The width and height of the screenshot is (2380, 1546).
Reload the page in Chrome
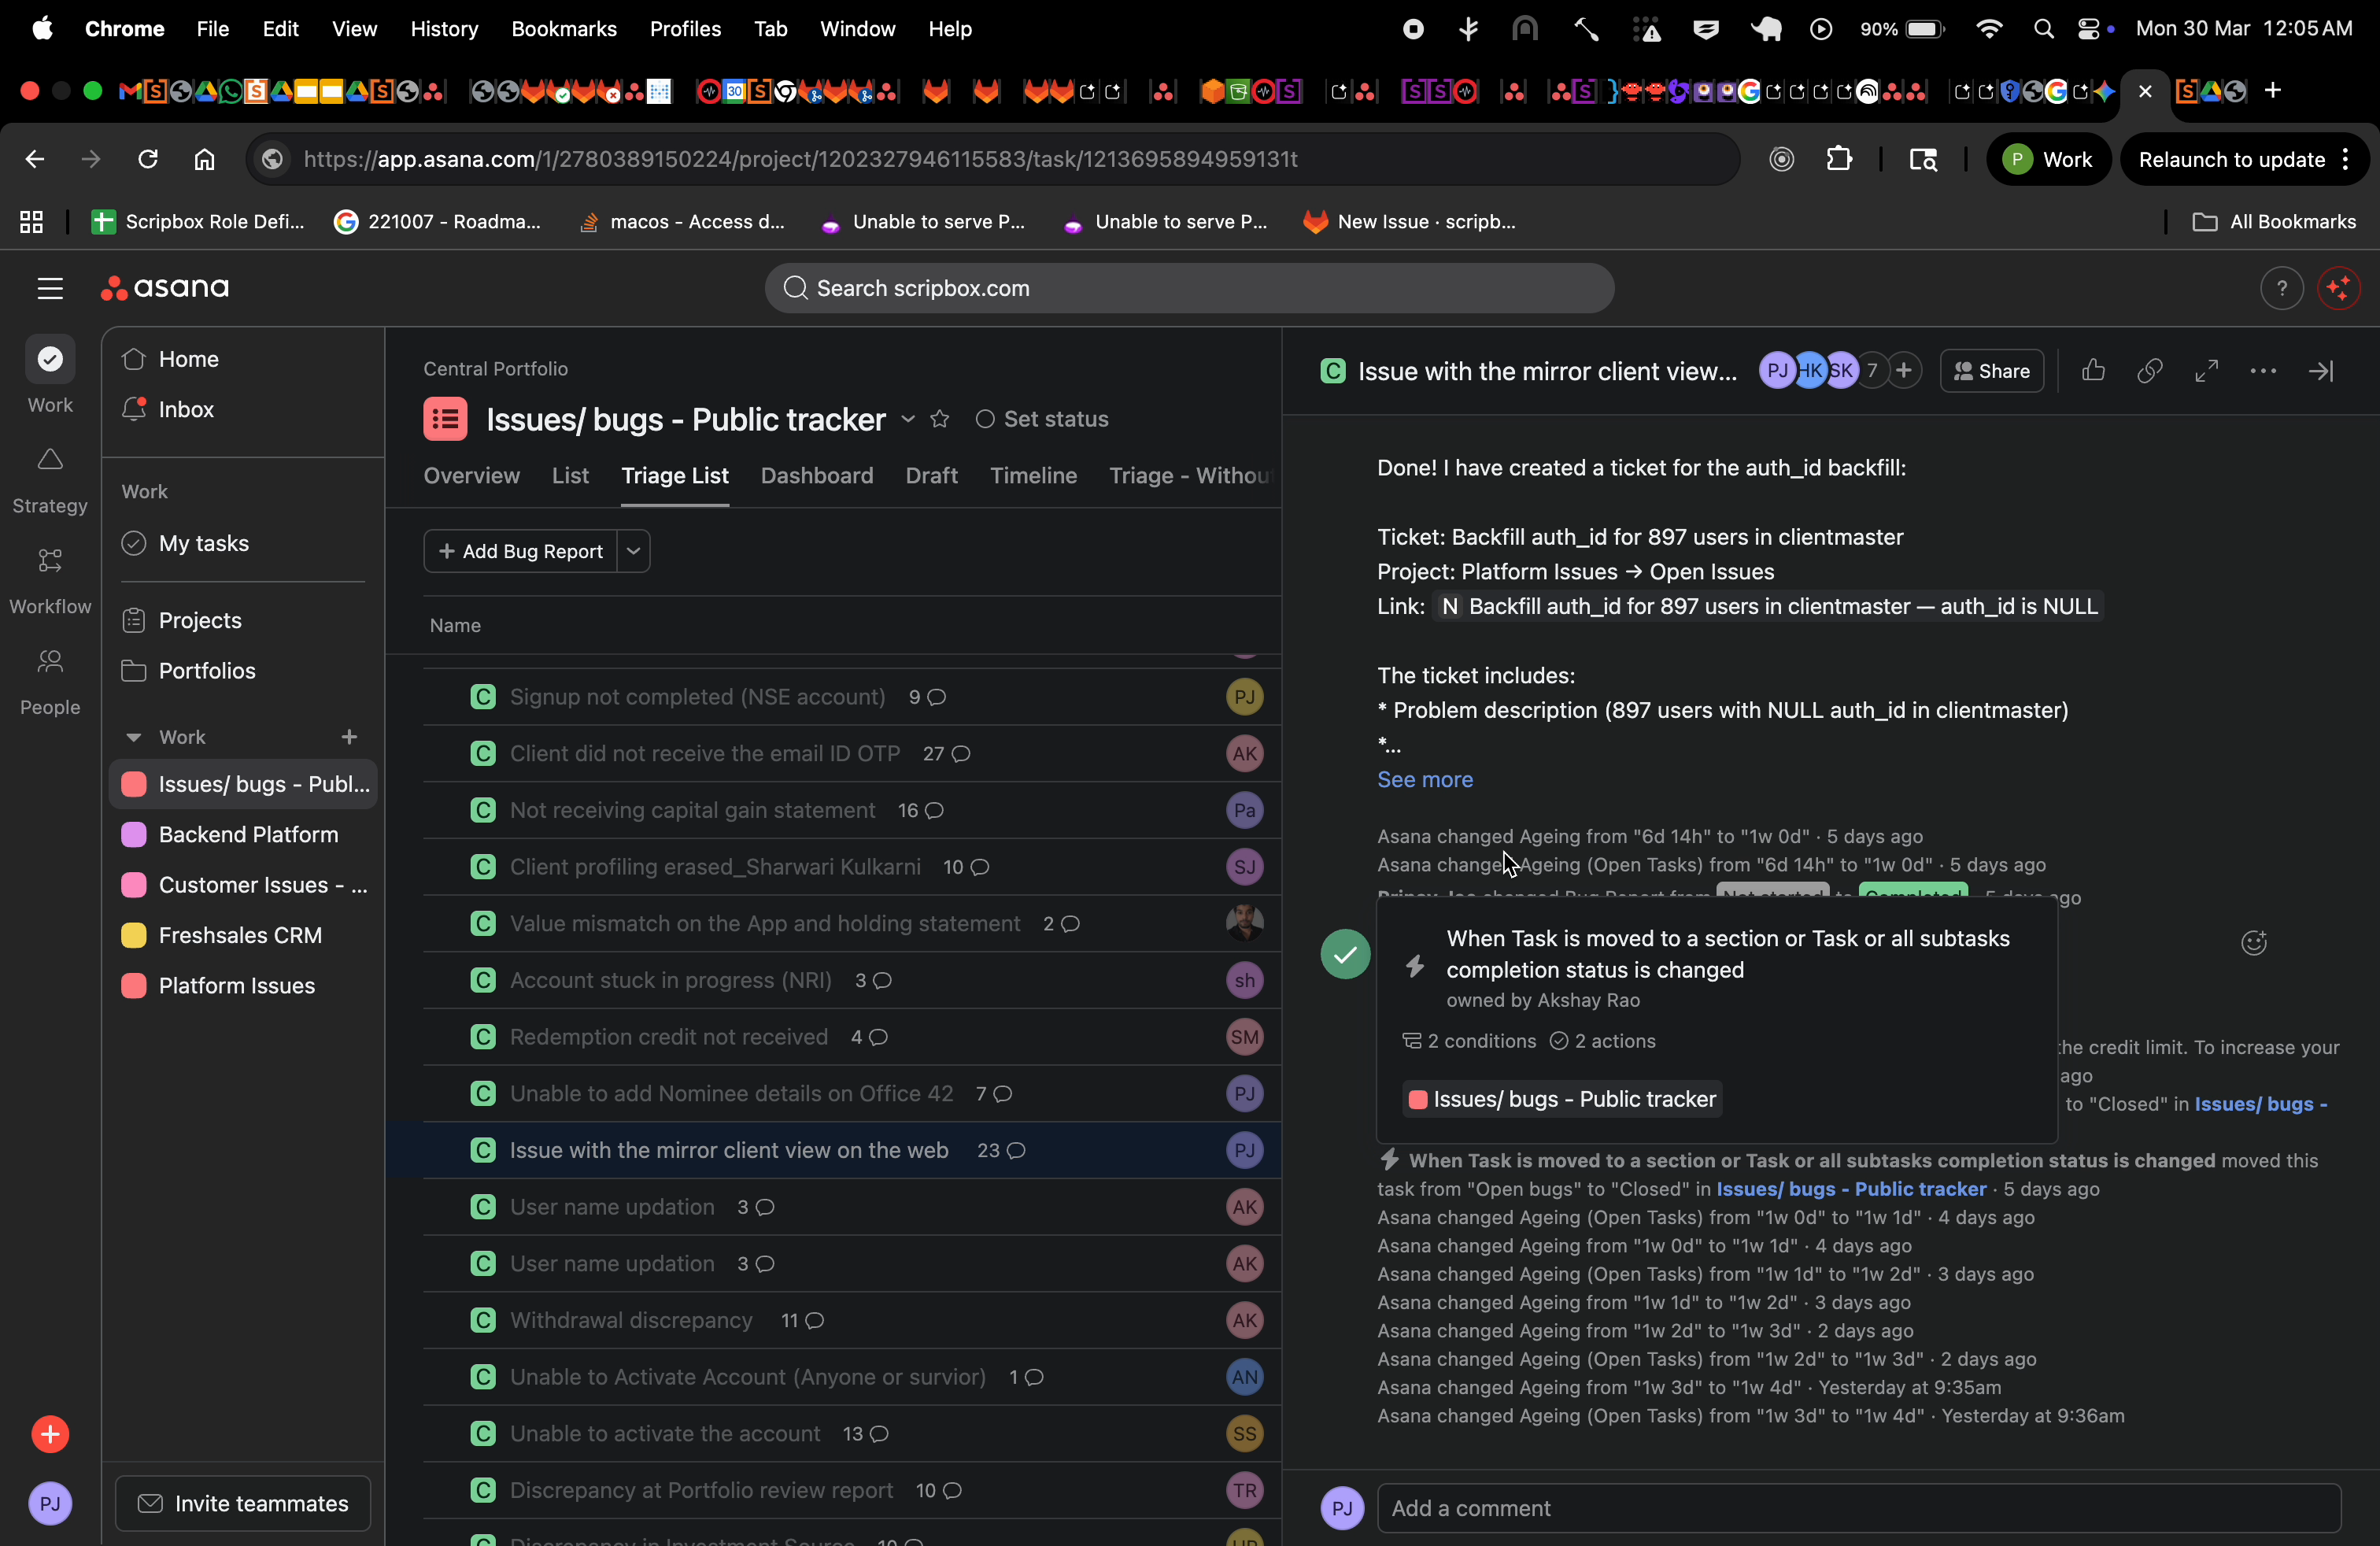[x=148, y=159]
